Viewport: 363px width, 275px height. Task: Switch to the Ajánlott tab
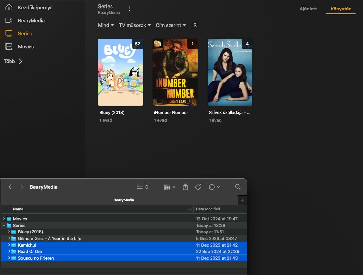point(308,9)
